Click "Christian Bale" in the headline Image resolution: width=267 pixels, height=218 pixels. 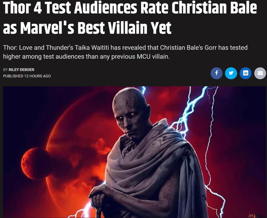pyautogui.click(x=214, y=8)
